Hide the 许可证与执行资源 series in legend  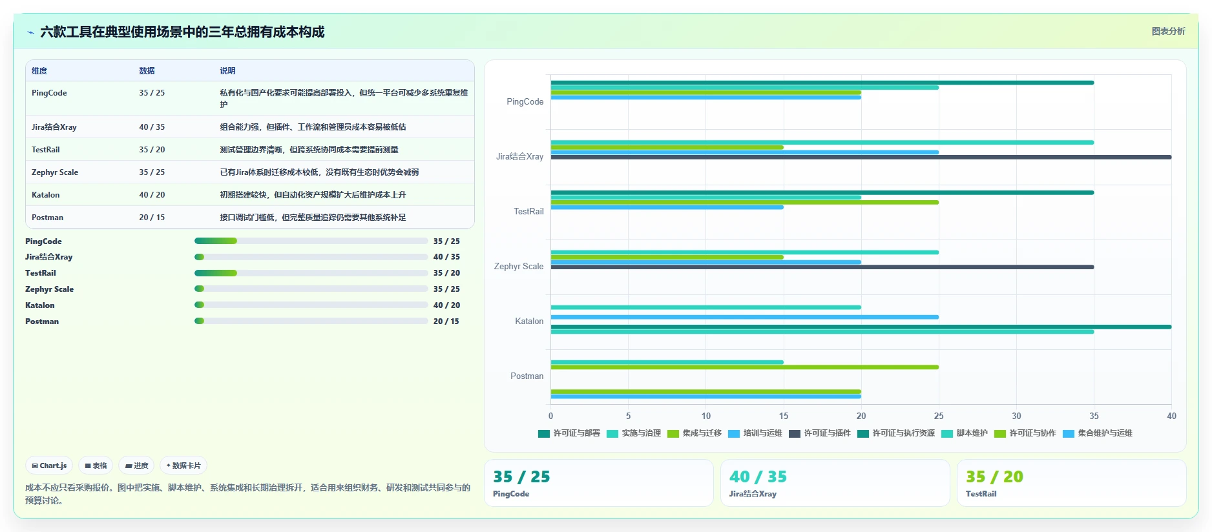(x=896, y=433)
